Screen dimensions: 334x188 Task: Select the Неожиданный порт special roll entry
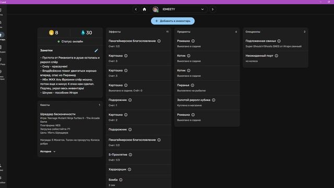276,58
